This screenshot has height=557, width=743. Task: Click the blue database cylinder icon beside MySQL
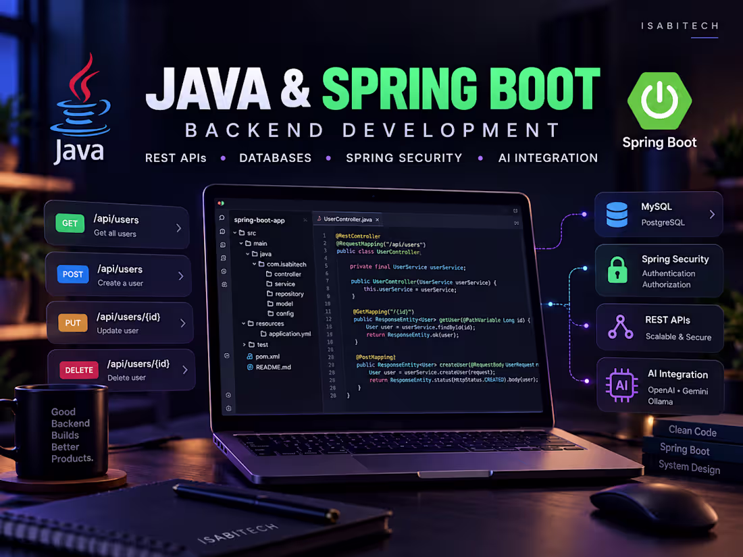pyautogui.click(x=617, y=215)
